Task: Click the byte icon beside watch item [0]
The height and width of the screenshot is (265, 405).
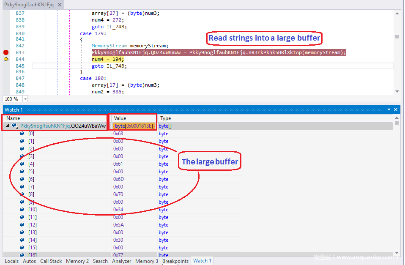Action: (22, 134)
